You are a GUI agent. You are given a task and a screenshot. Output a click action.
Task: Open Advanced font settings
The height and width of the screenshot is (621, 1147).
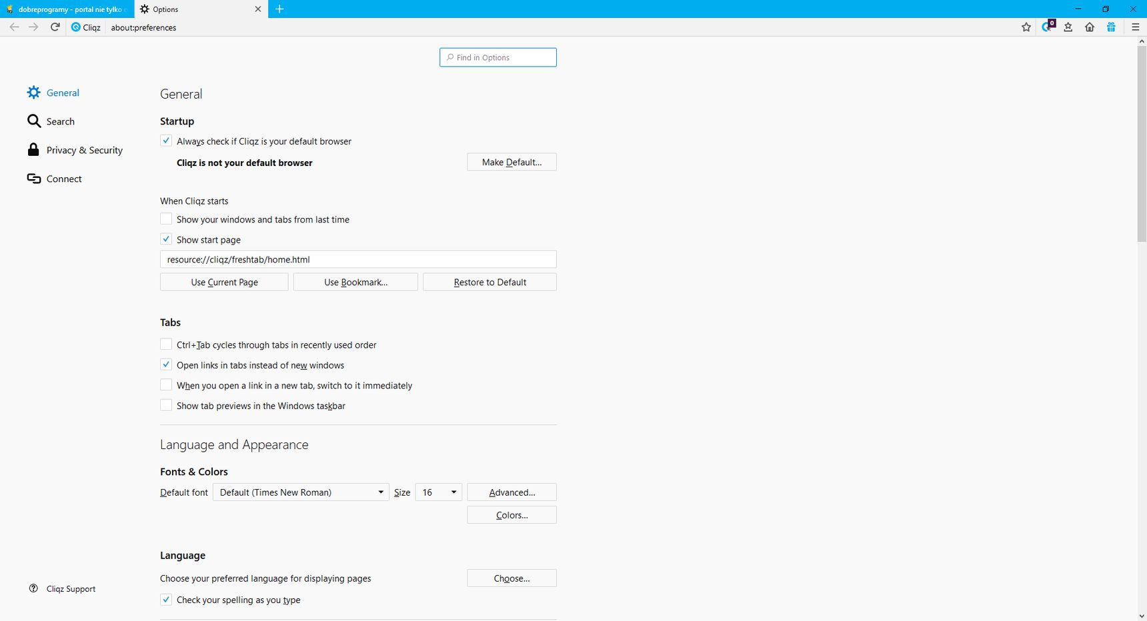511,492
